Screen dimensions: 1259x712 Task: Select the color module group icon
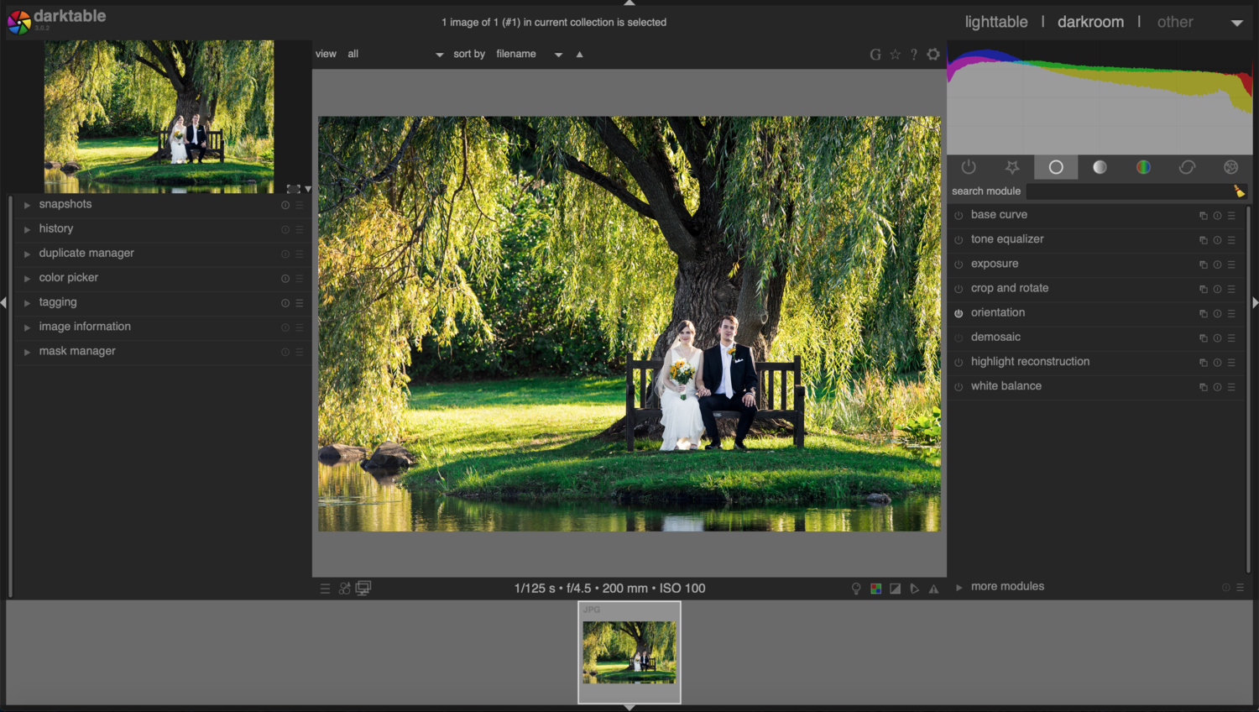coord(1143,167)
